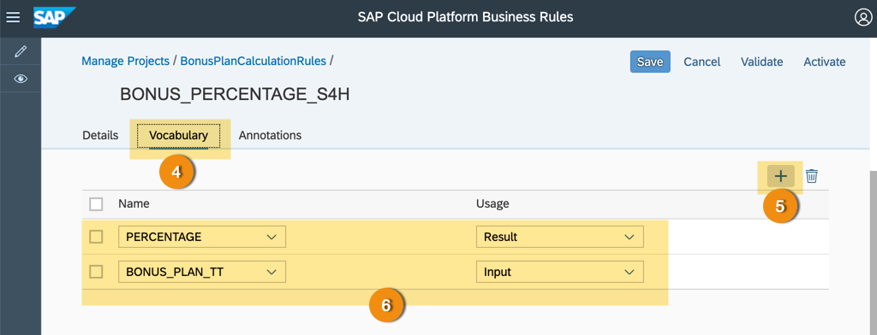This screenshot has height=335, width=877.
Task: Select the Vocabulary tab
Action: (178, 135)
